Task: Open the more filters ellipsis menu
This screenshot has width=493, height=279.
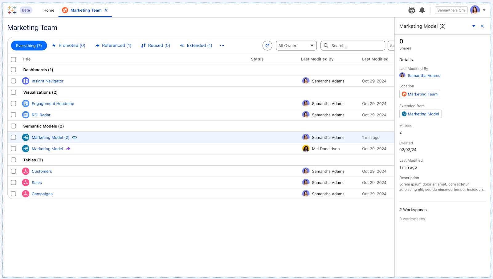Action: tap(222, 45)
